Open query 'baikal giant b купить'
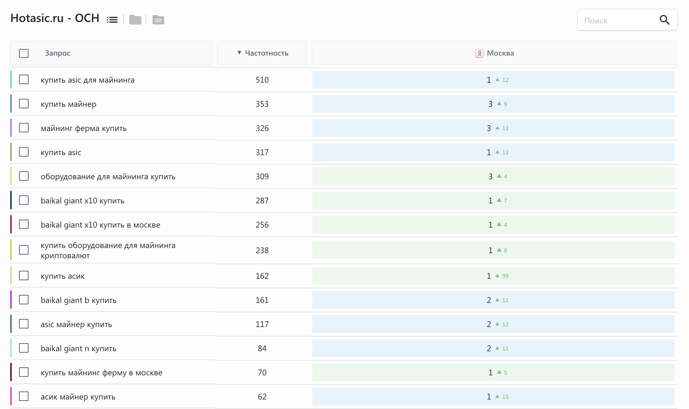 pyautogui.click(x=79, y=300)
